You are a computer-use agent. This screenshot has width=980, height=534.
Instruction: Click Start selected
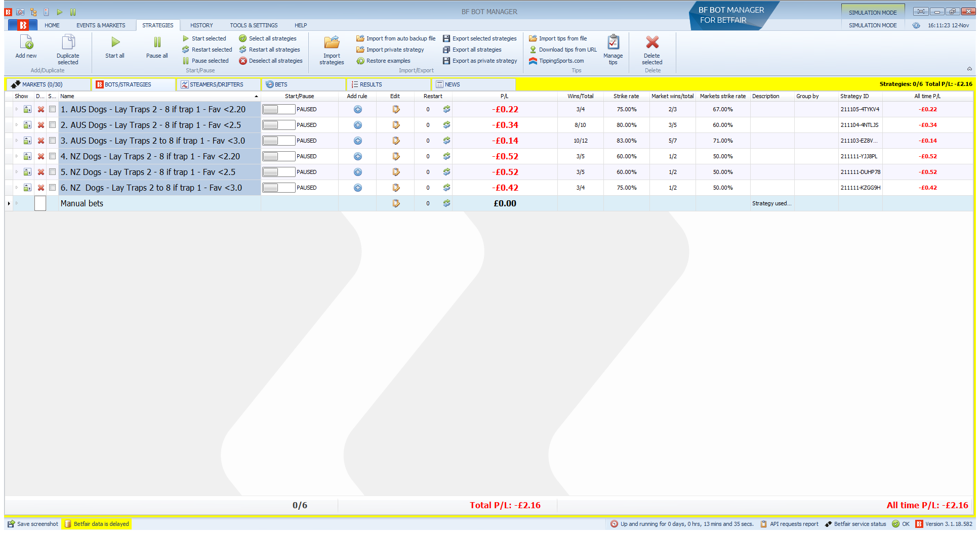point(205,38)
